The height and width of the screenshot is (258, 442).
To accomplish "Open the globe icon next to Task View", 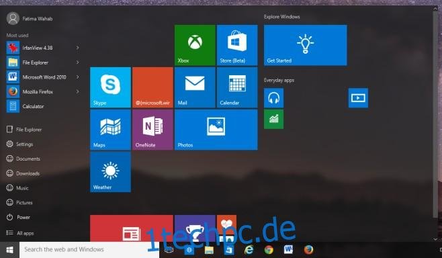I will click(189, 250).
